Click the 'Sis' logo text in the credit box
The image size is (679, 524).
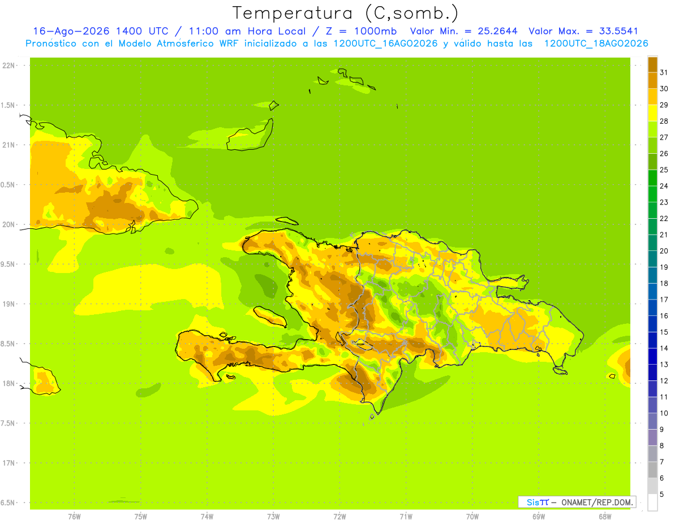point(532,502)
